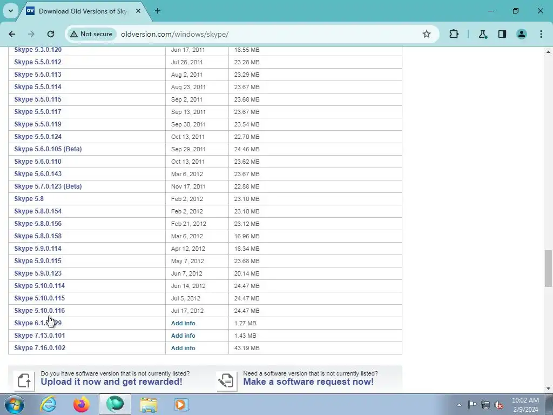Image resolution: width=553 pixels, height=415 pixels.
Task: Open the Skype 5.5.0.113 link
Action: (38, 75)
